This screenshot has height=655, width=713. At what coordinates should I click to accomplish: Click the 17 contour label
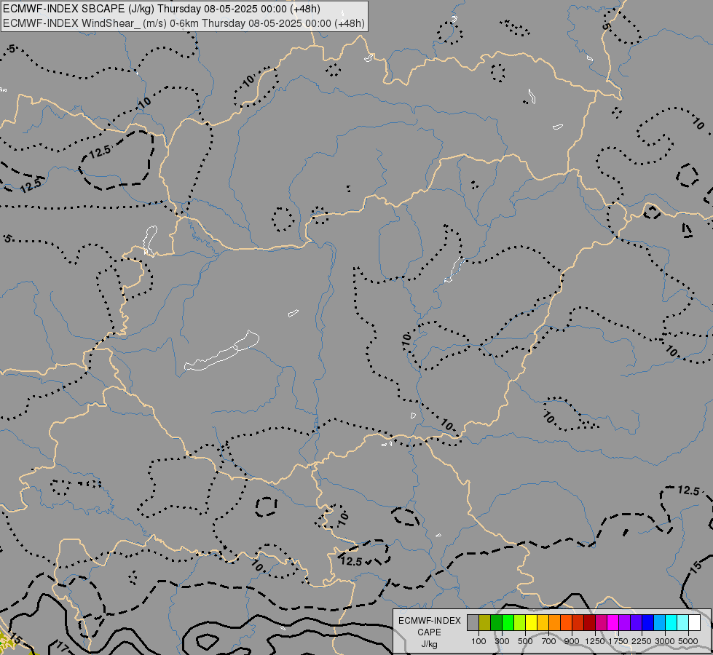(x=61, y=646)
